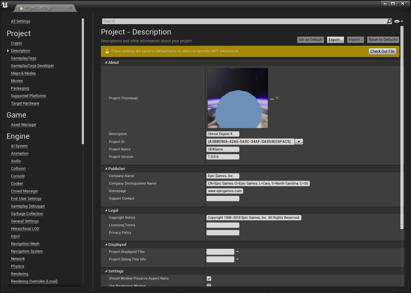This screenshot has height=293, width=411.
Task: Click the Description text field
Action: 223,134
